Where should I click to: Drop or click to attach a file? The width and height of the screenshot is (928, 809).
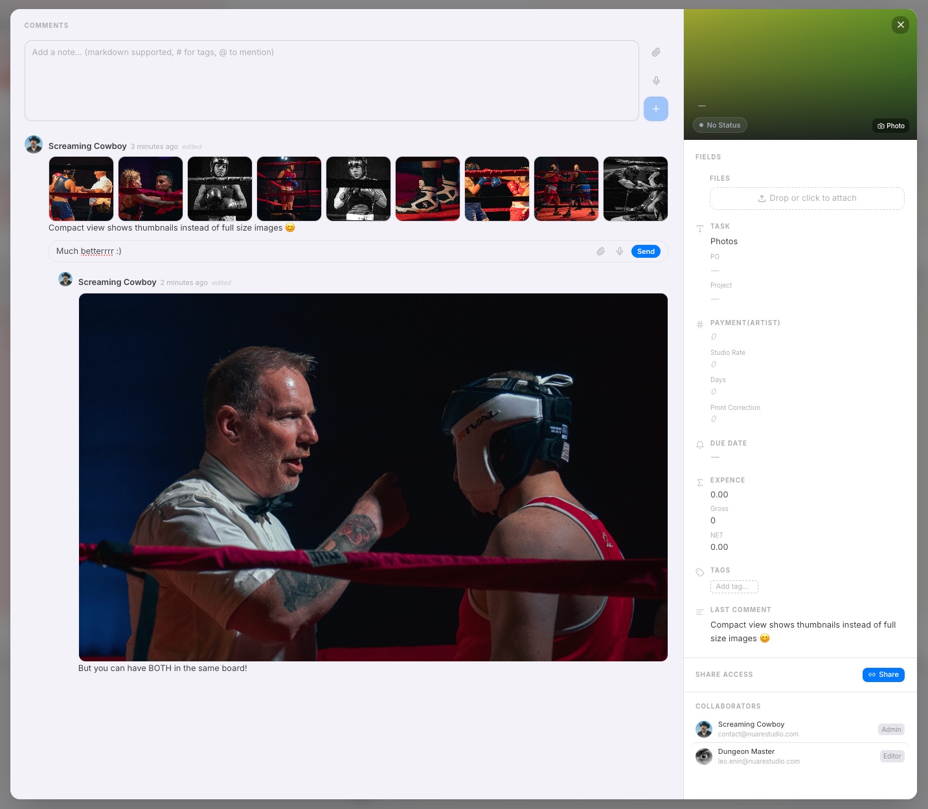click(807, 198)
